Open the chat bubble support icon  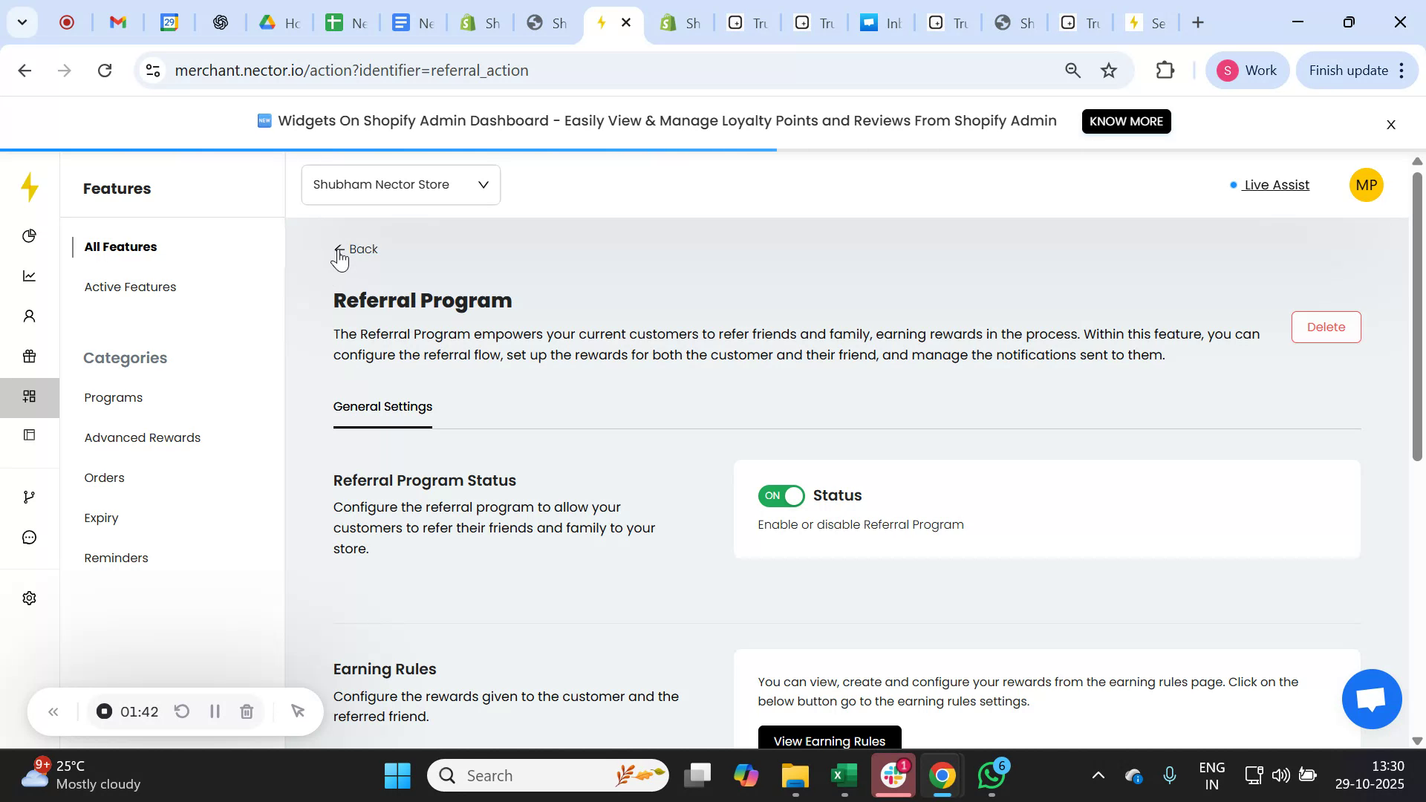29,537
